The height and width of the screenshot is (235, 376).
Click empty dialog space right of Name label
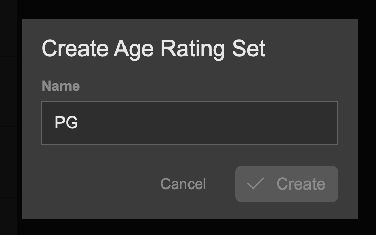coord(205,86)
